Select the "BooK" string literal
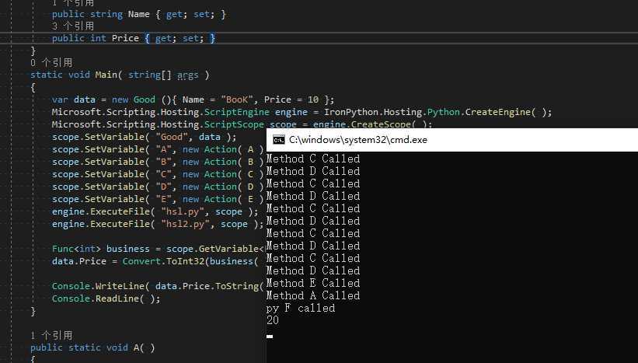Screen dimensions: 638x363 (x=236, y=99)
